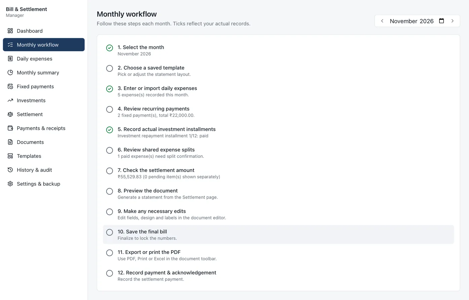Tick the circle for Review recurring payments
The image size is (469, 300).
(x=110, y=109)
